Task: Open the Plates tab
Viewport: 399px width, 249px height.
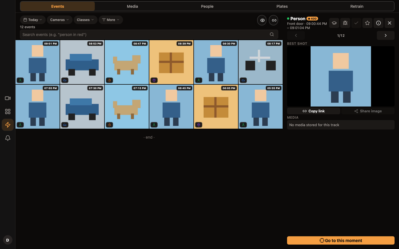Action: click(282, 6)
